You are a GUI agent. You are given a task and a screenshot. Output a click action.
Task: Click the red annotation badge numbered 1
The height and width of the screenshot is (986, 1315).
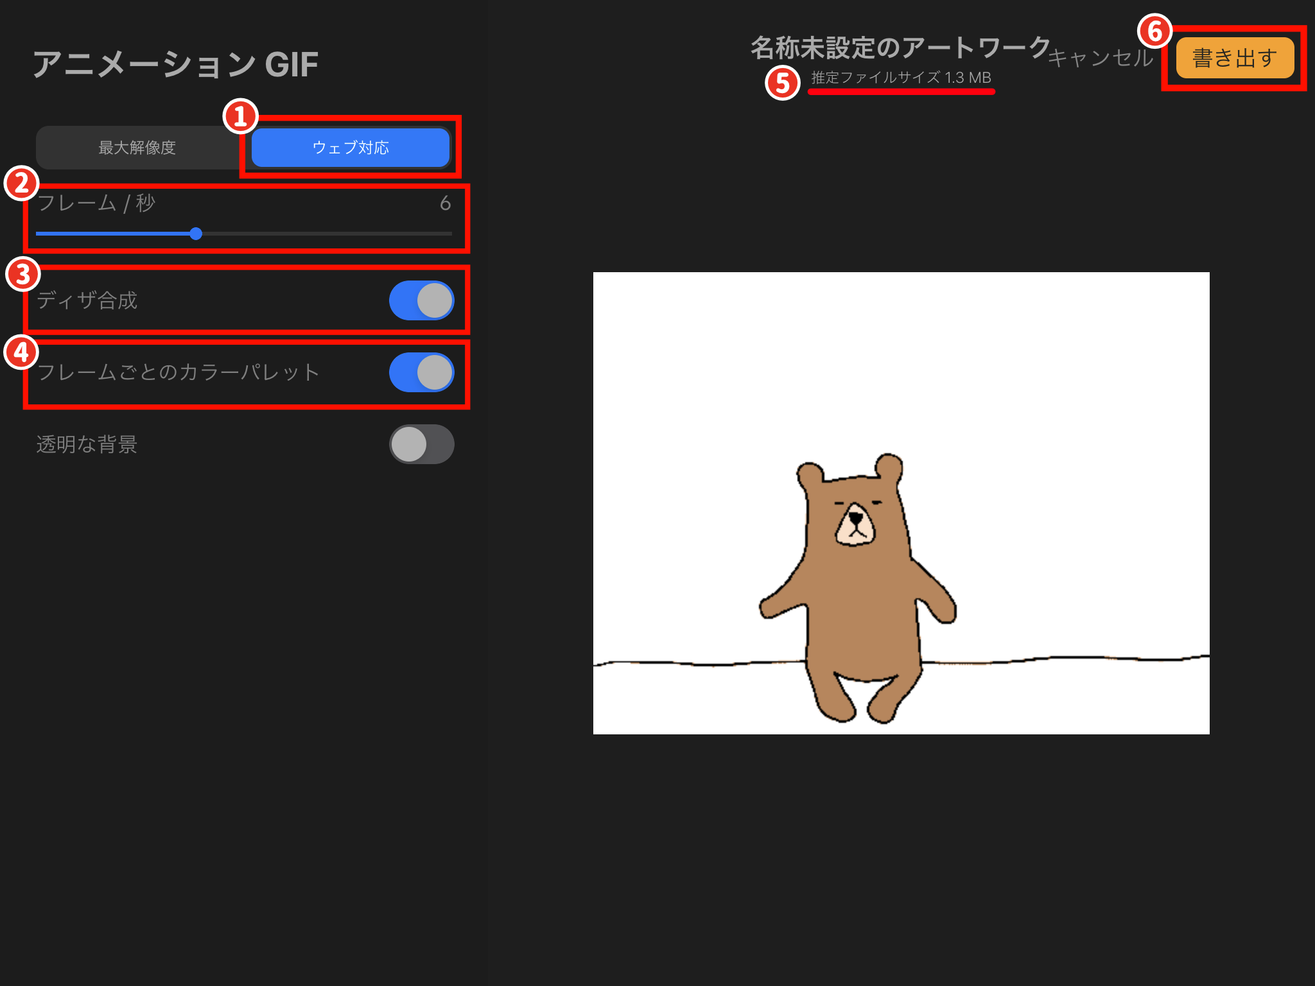pyautogui.click(x=240, y=117)
